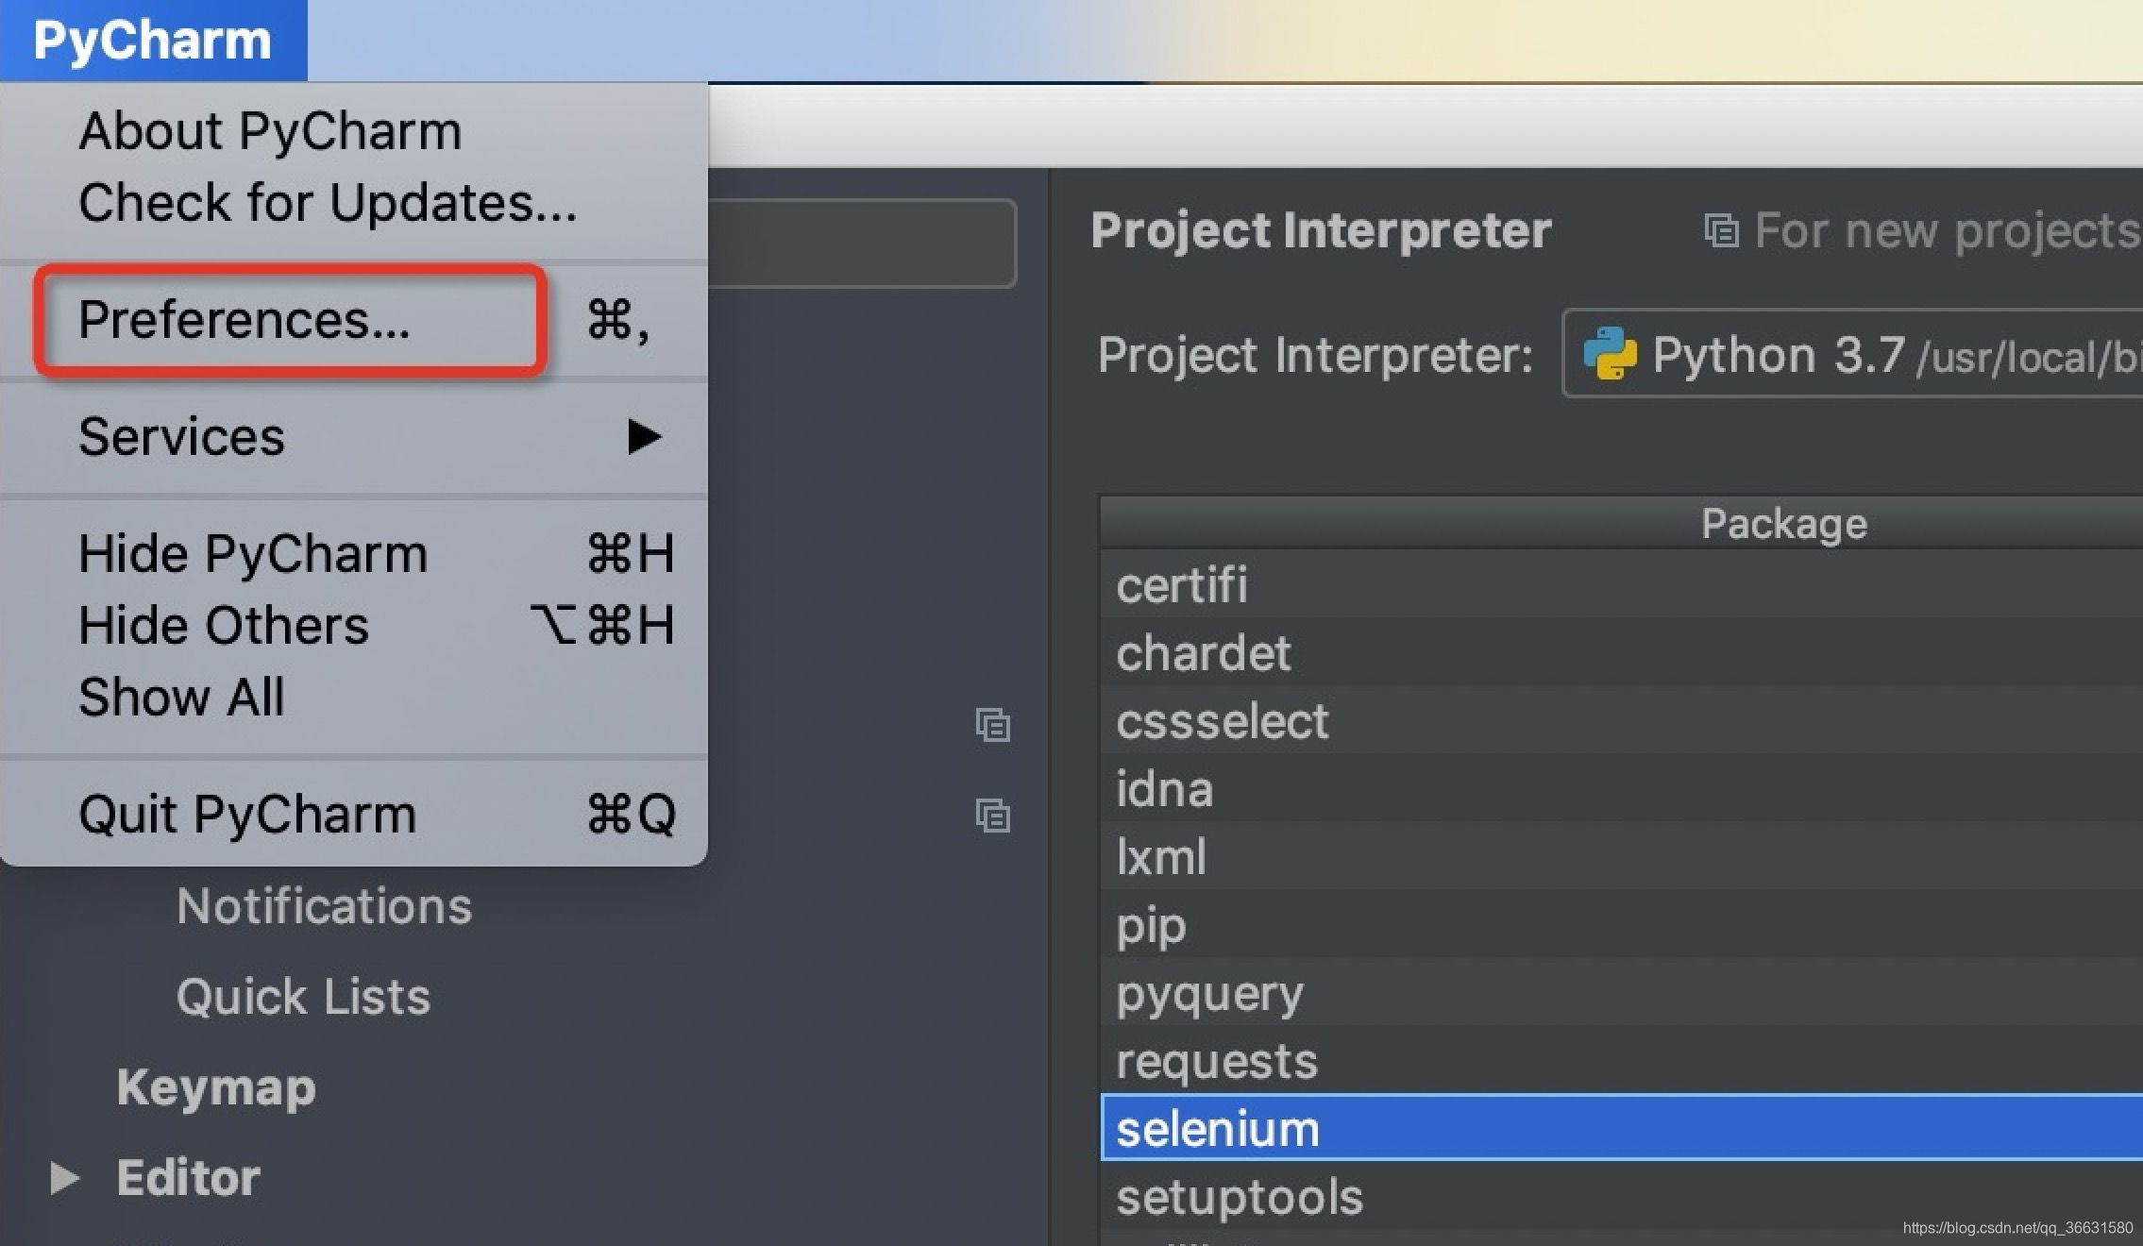
Task: Click the copy icon beside "For new projects"
Action: [x=1722, y=230]
